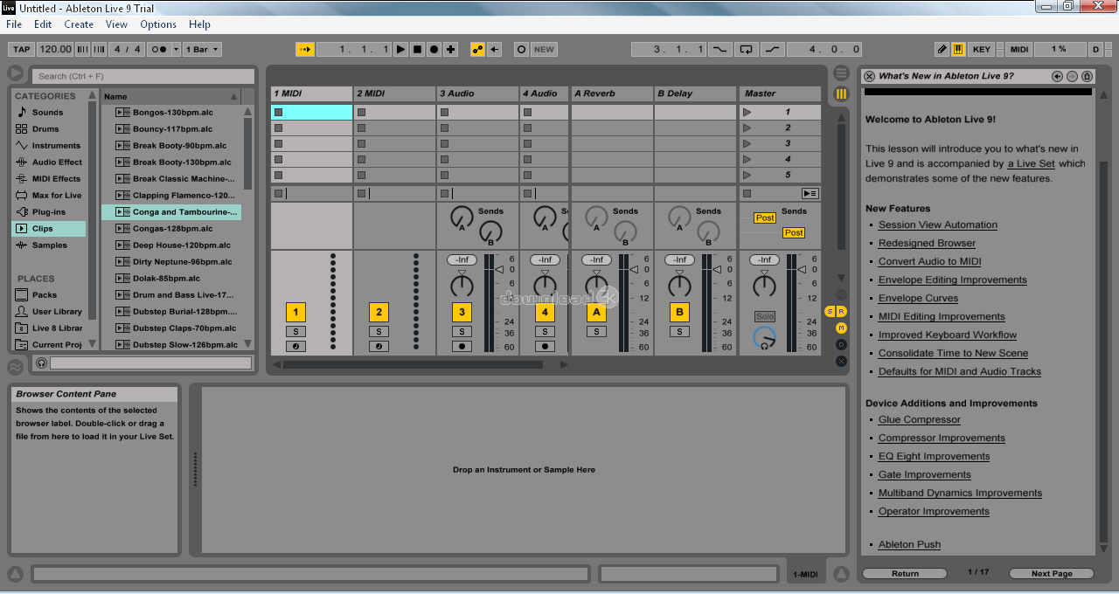
Task: Toggle the MIDI map mode switch
Action: tap(1019, 50)
